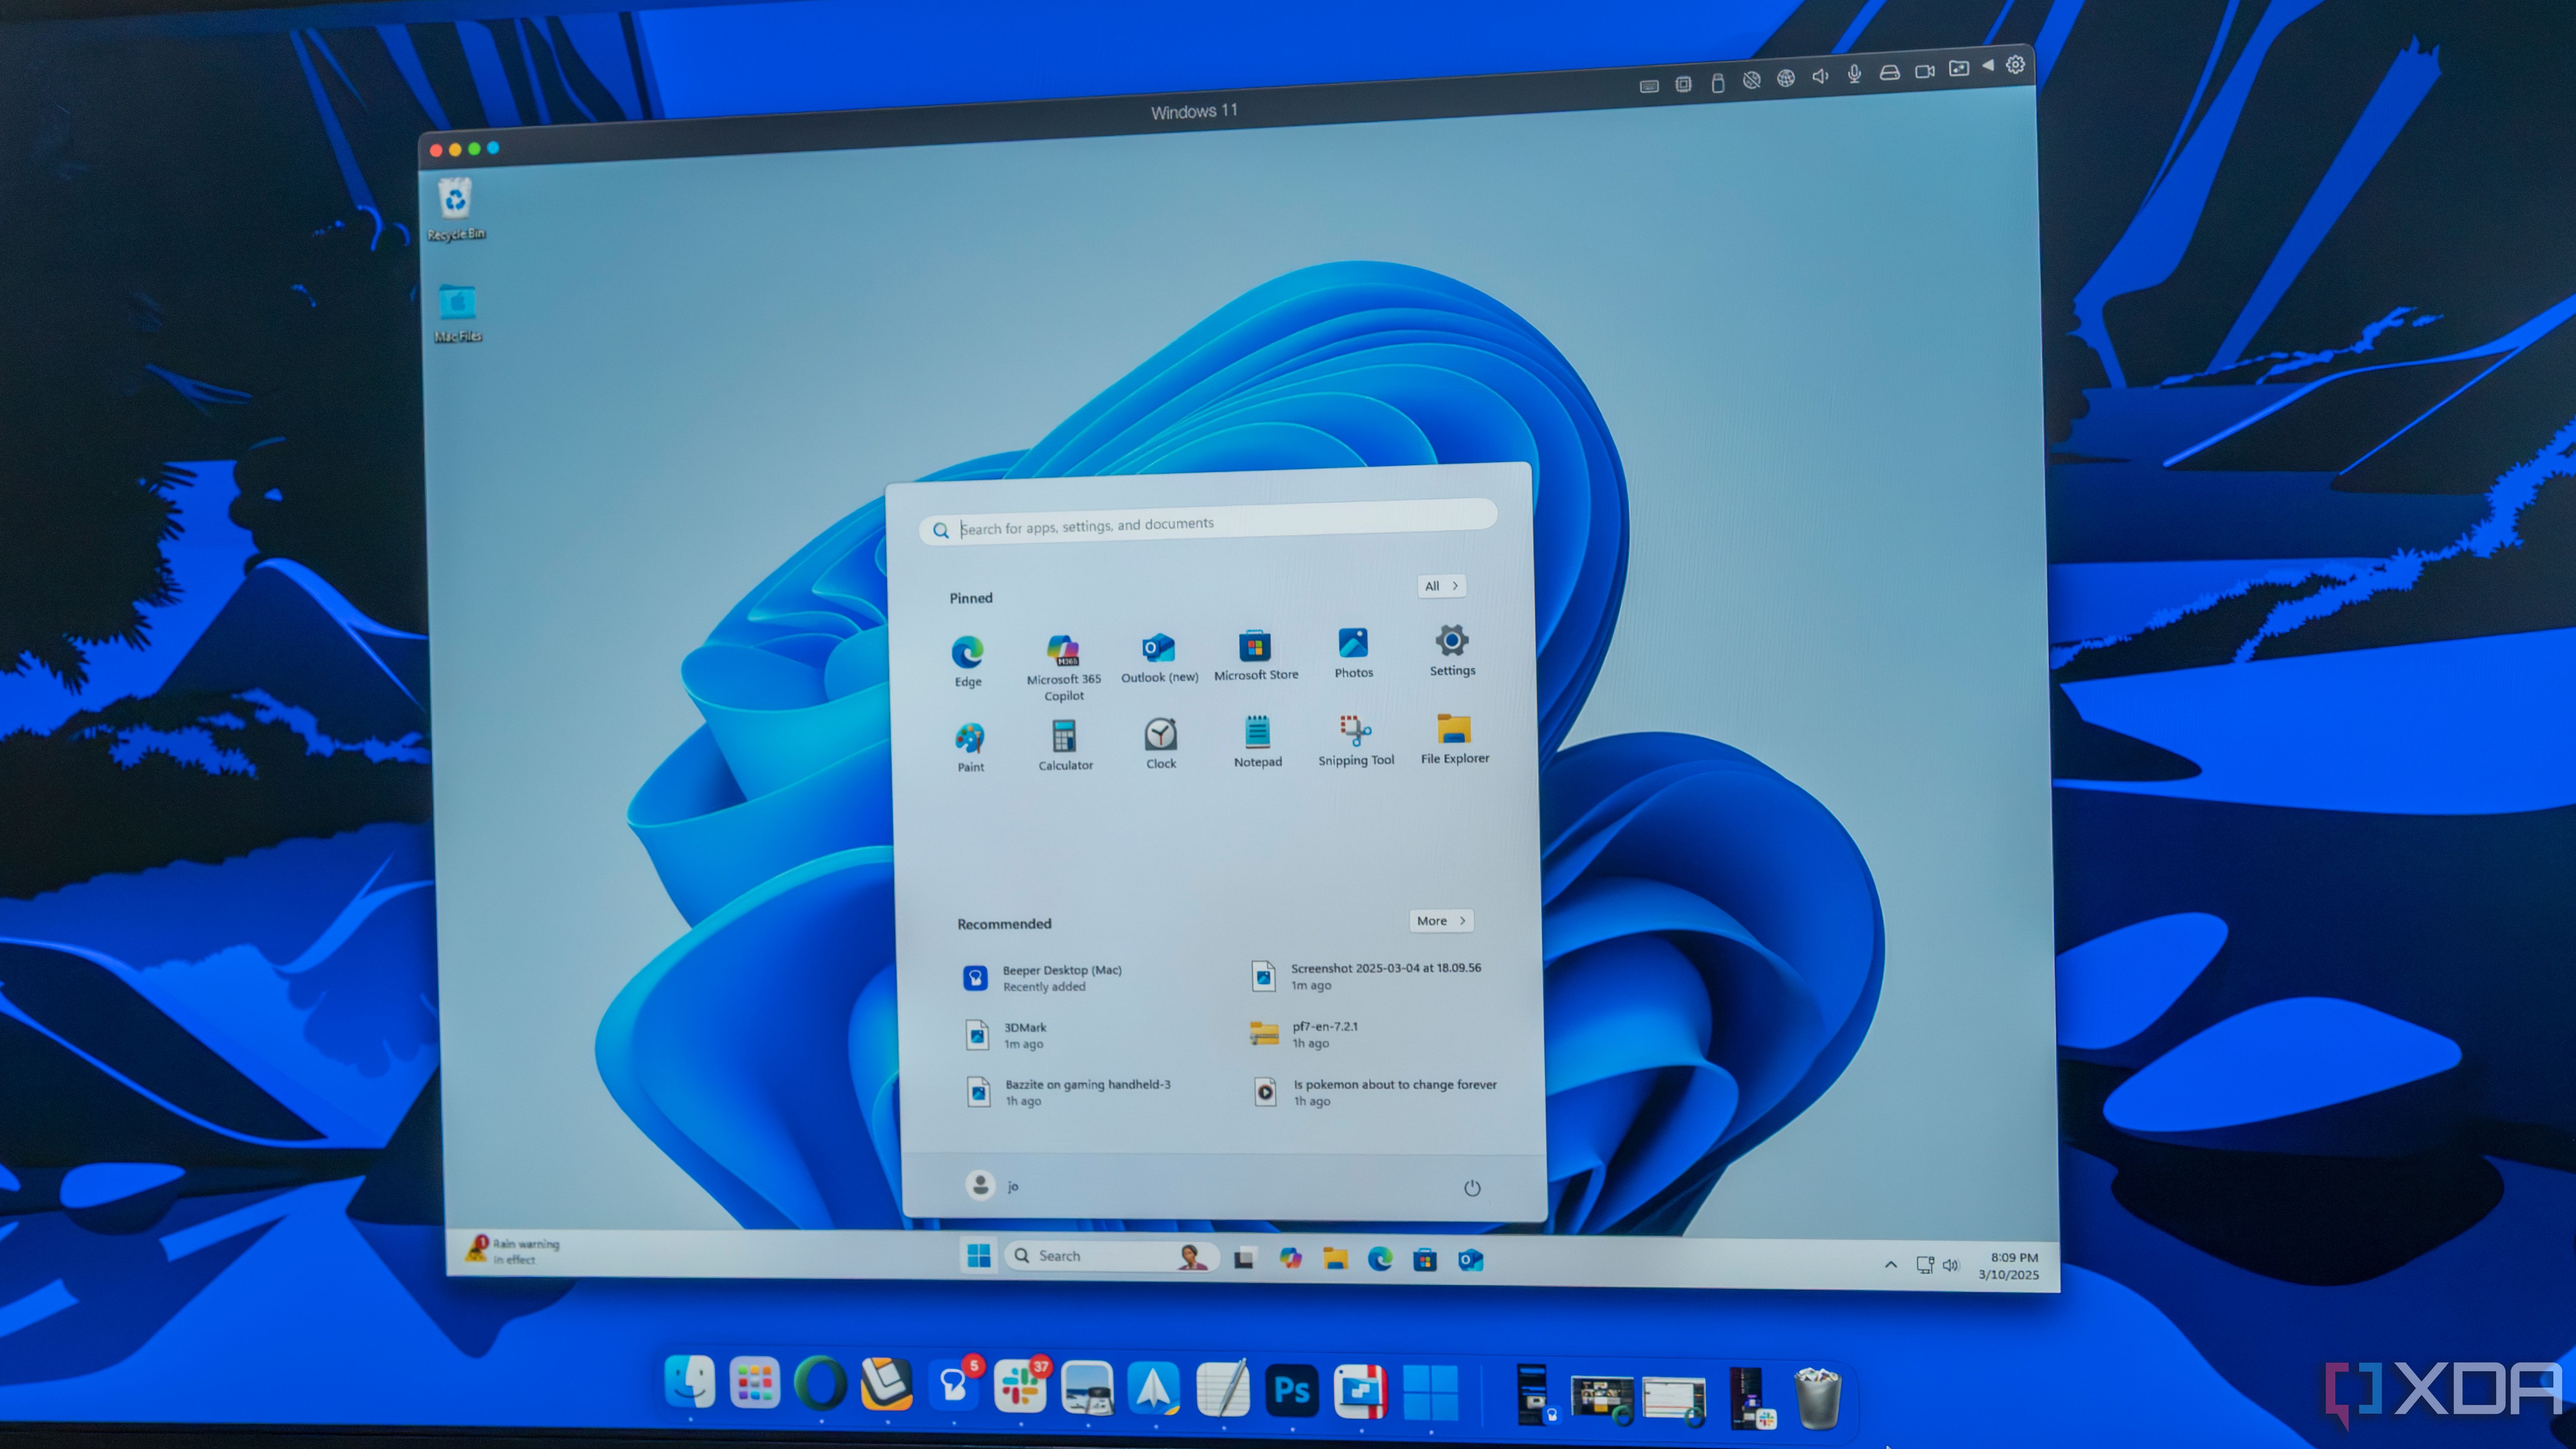Open Slack with badge 37 in the Dock
Screen dimensions: 2576x1449
point(1021,1386)
